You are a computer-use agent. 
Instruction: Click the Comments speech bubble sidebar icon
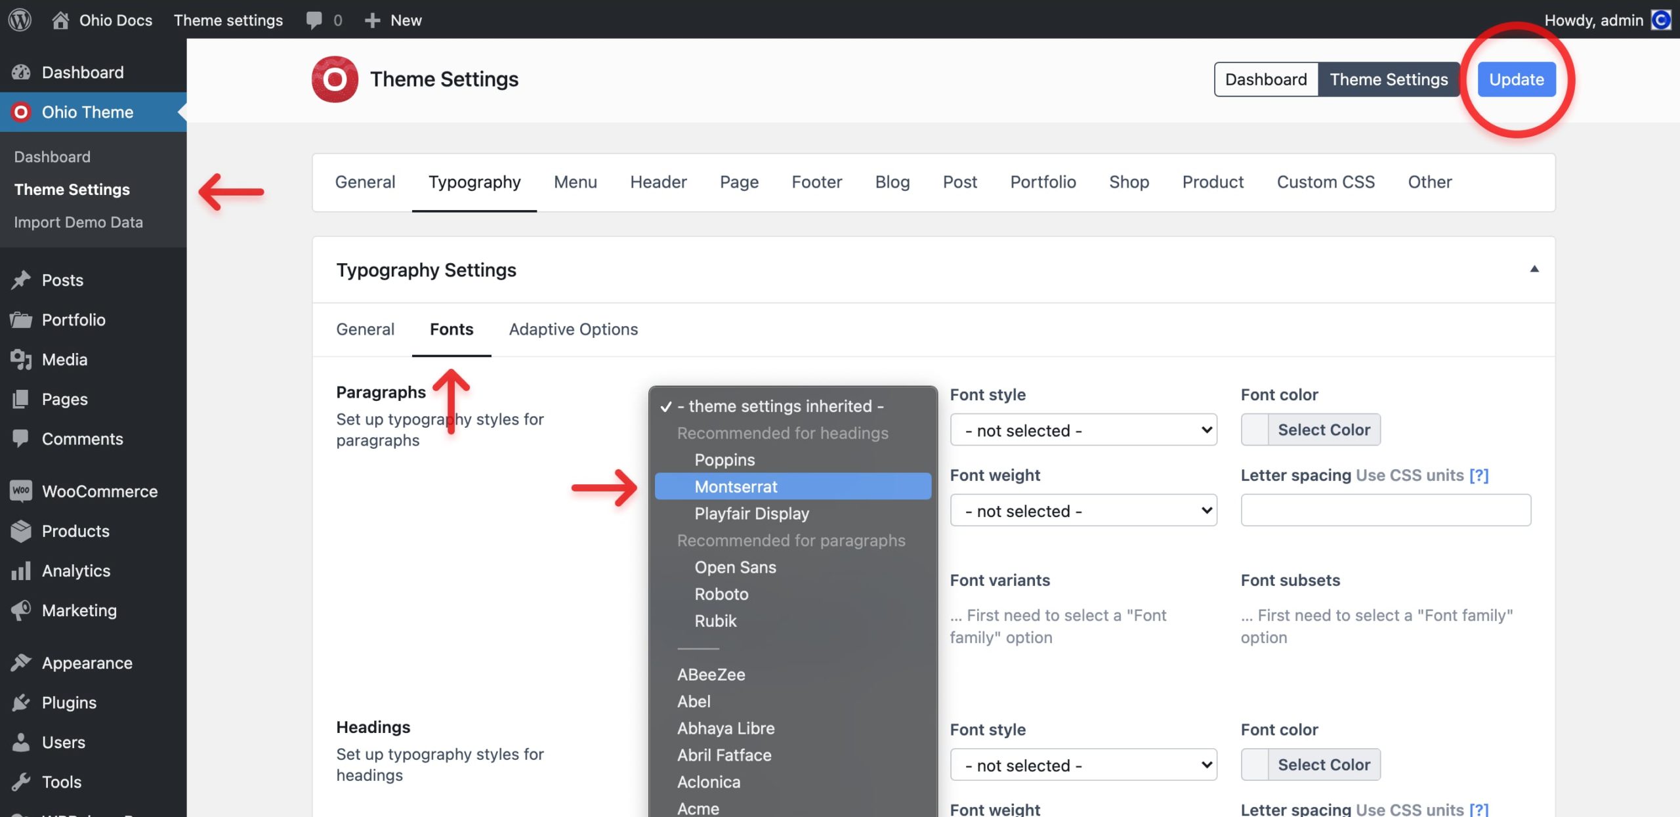21,438
